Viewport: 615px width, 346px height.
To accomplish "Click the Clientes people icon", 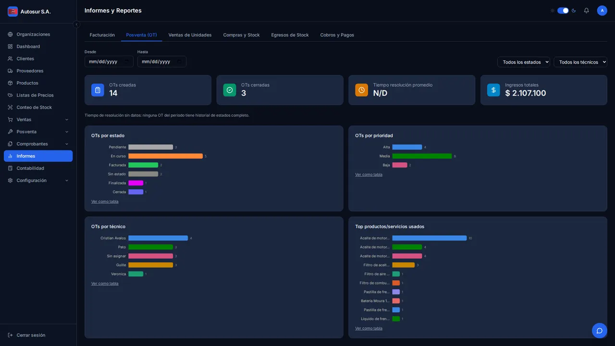I will pyautogui.click(x=10, y=59).
